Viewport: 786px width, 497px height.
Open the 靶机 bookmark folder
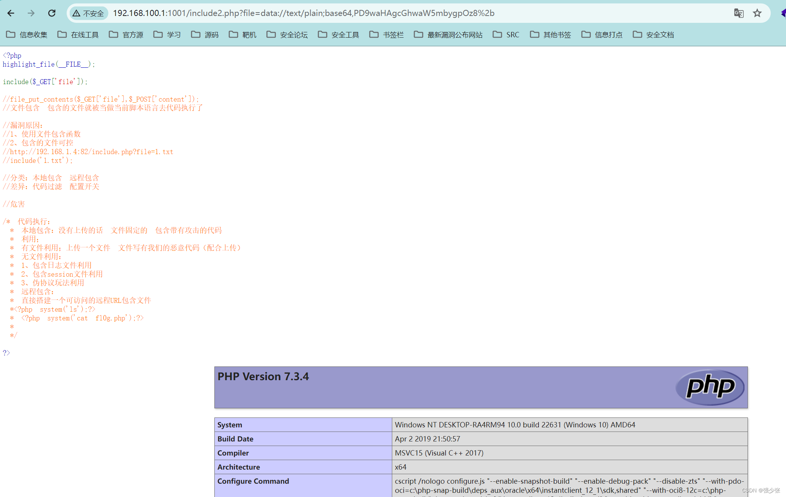243,35
